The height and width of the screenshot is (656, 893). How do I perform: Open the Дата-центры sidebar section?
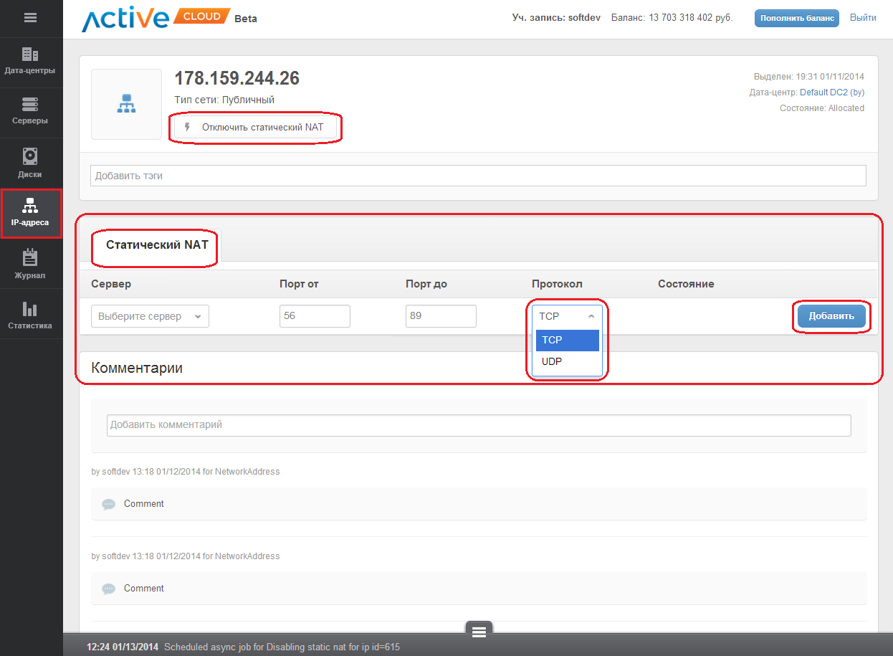[x=30, y=62]
